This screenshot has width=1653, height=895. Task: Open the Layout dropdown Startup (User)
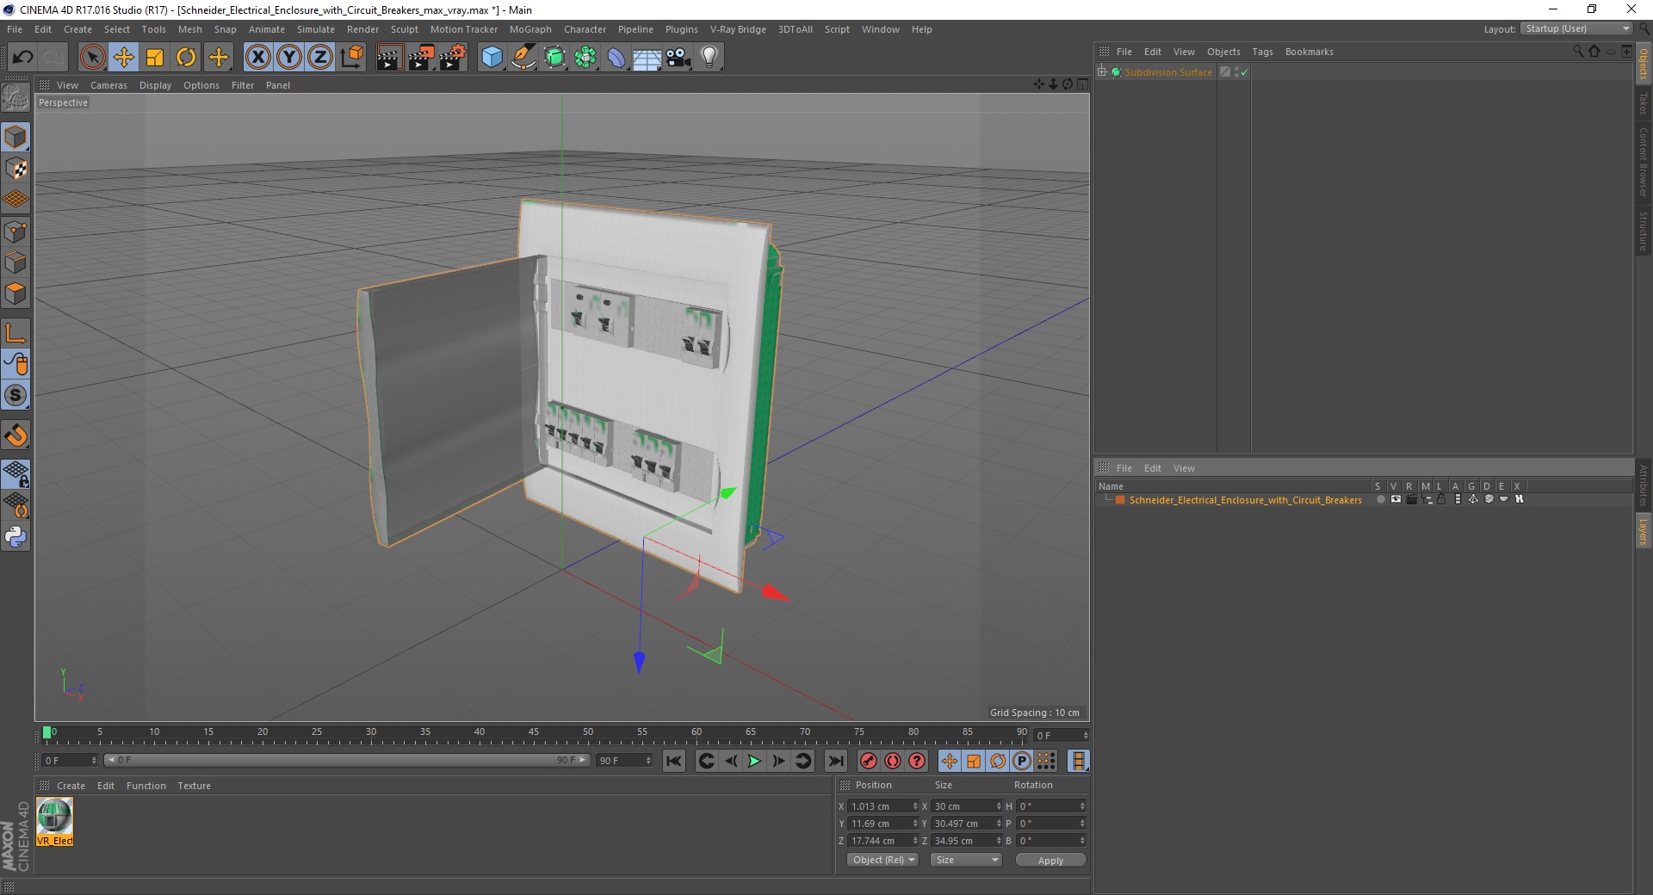[x=1576, y=29]
